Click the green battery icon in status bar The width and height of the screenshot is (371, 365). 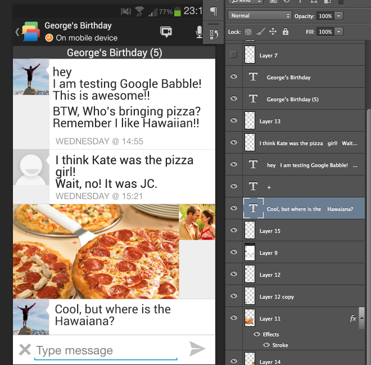pos(178,12)
